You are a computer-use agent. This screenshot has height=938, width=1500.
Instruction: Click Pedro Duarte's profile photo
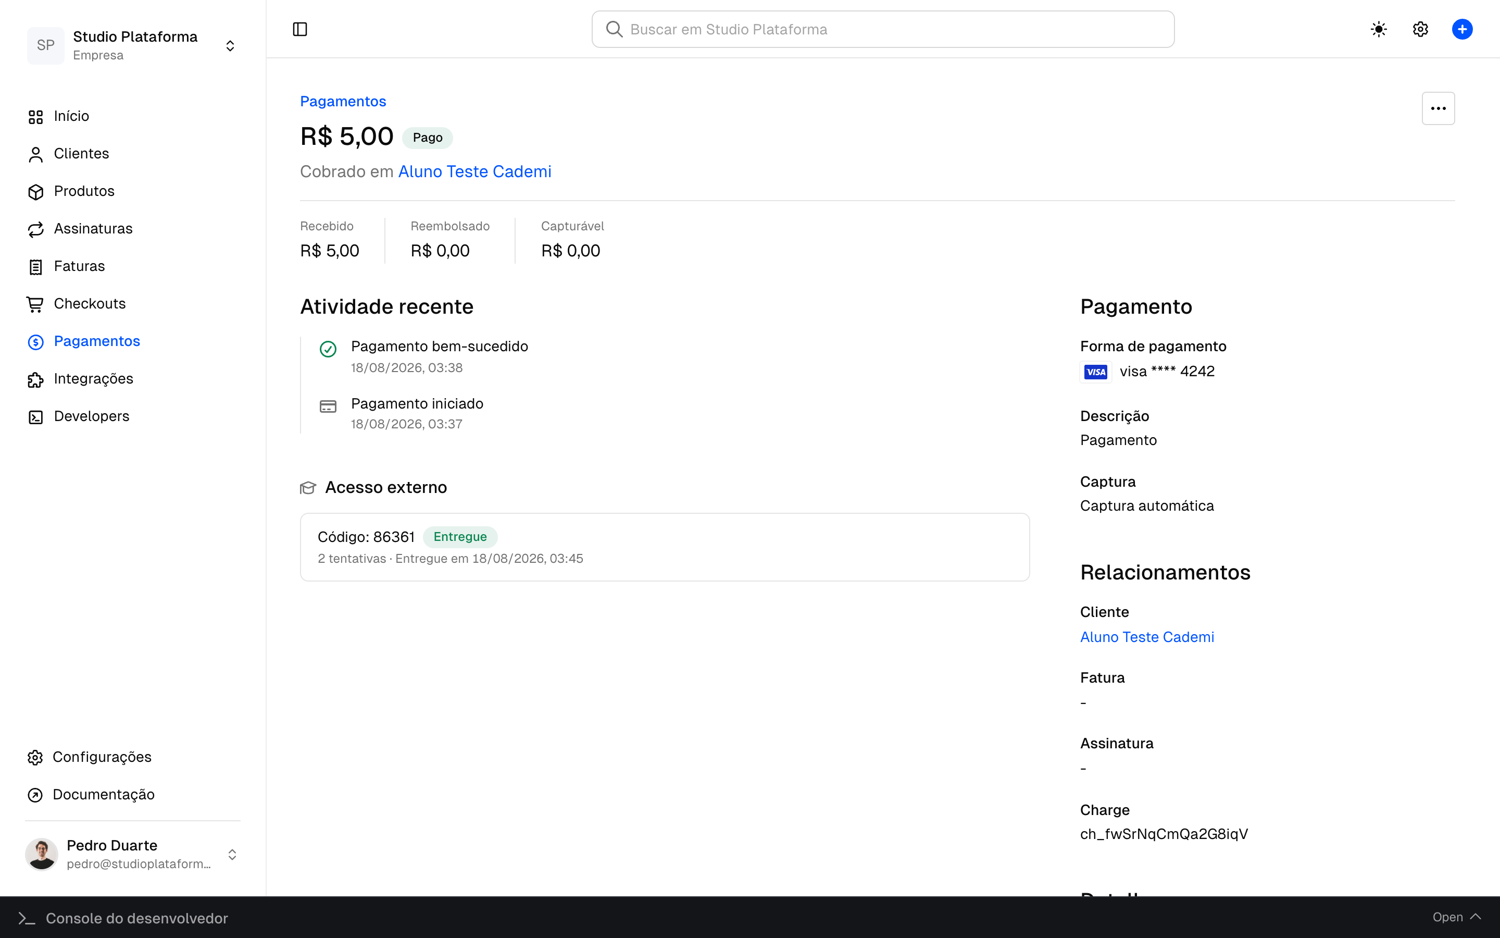pyautogui.click(x=42, y=854)
